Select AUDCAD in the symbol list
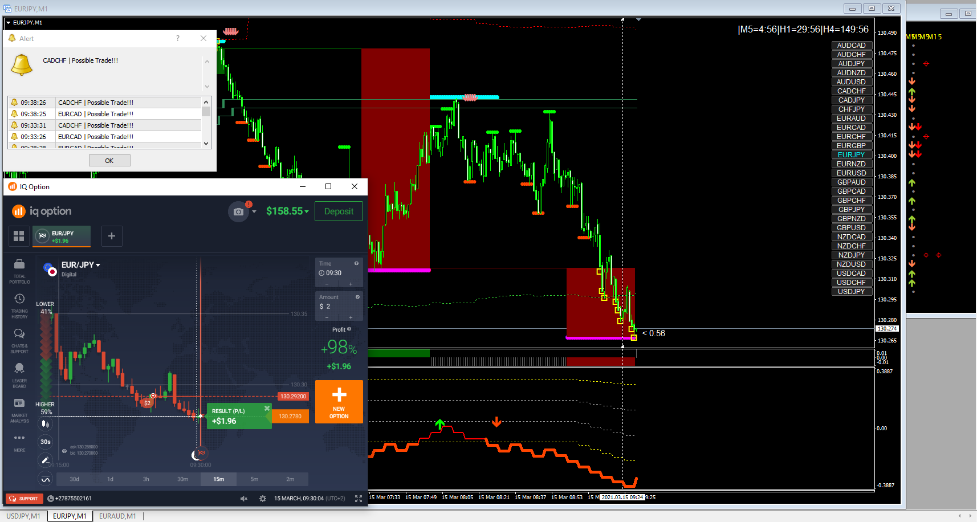The height and width of the screenshot is (522, 977). (851, 46)
